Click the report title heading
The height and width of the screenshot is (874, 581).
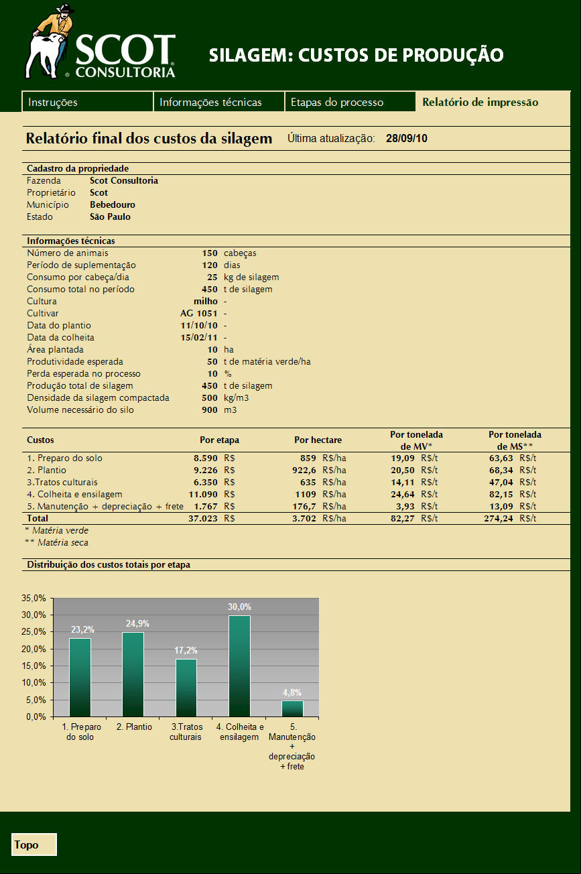pos(149,139)
